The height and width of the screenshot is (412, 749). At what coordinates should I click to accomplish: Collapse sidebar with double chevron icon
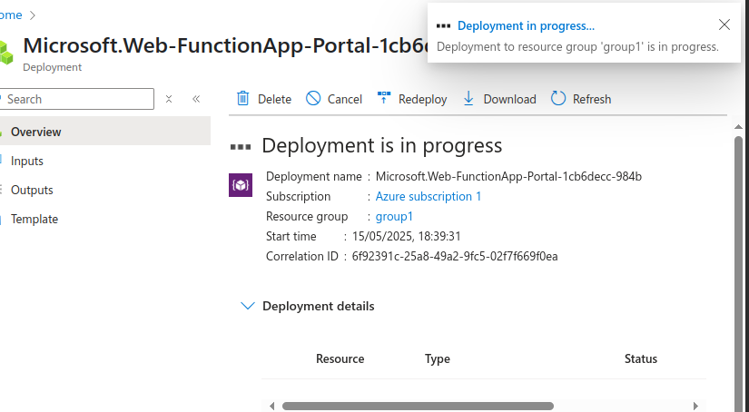196,99
